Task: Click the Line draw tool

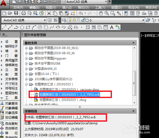Action: point(4,27)
